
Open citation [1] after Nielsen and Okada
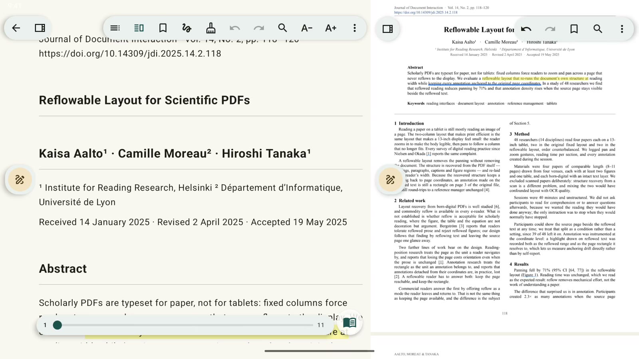[429, 154]
